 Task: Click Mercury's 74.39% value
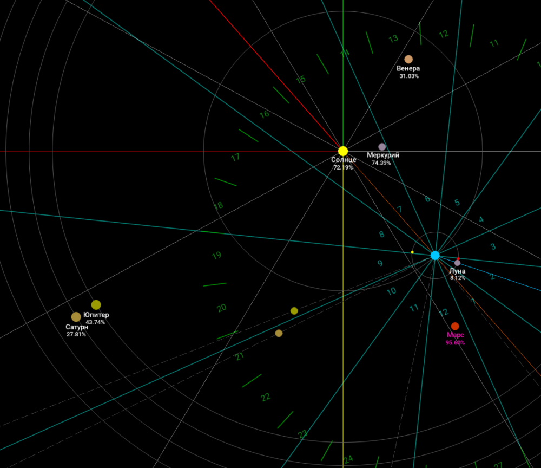381,162
